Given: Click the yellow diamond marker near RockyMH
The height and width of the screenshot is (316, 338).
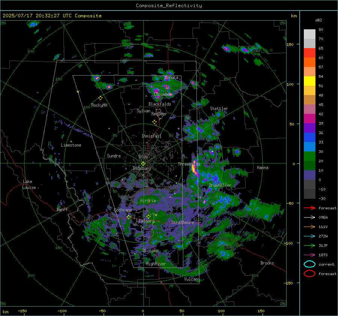Looking at the screenshot, I should click(x=100, y=98).
